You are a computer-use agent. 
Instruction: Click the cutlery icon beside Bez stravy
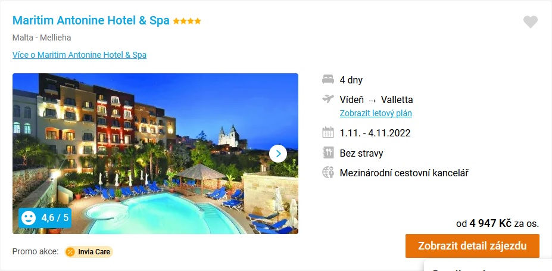[328, 152]
